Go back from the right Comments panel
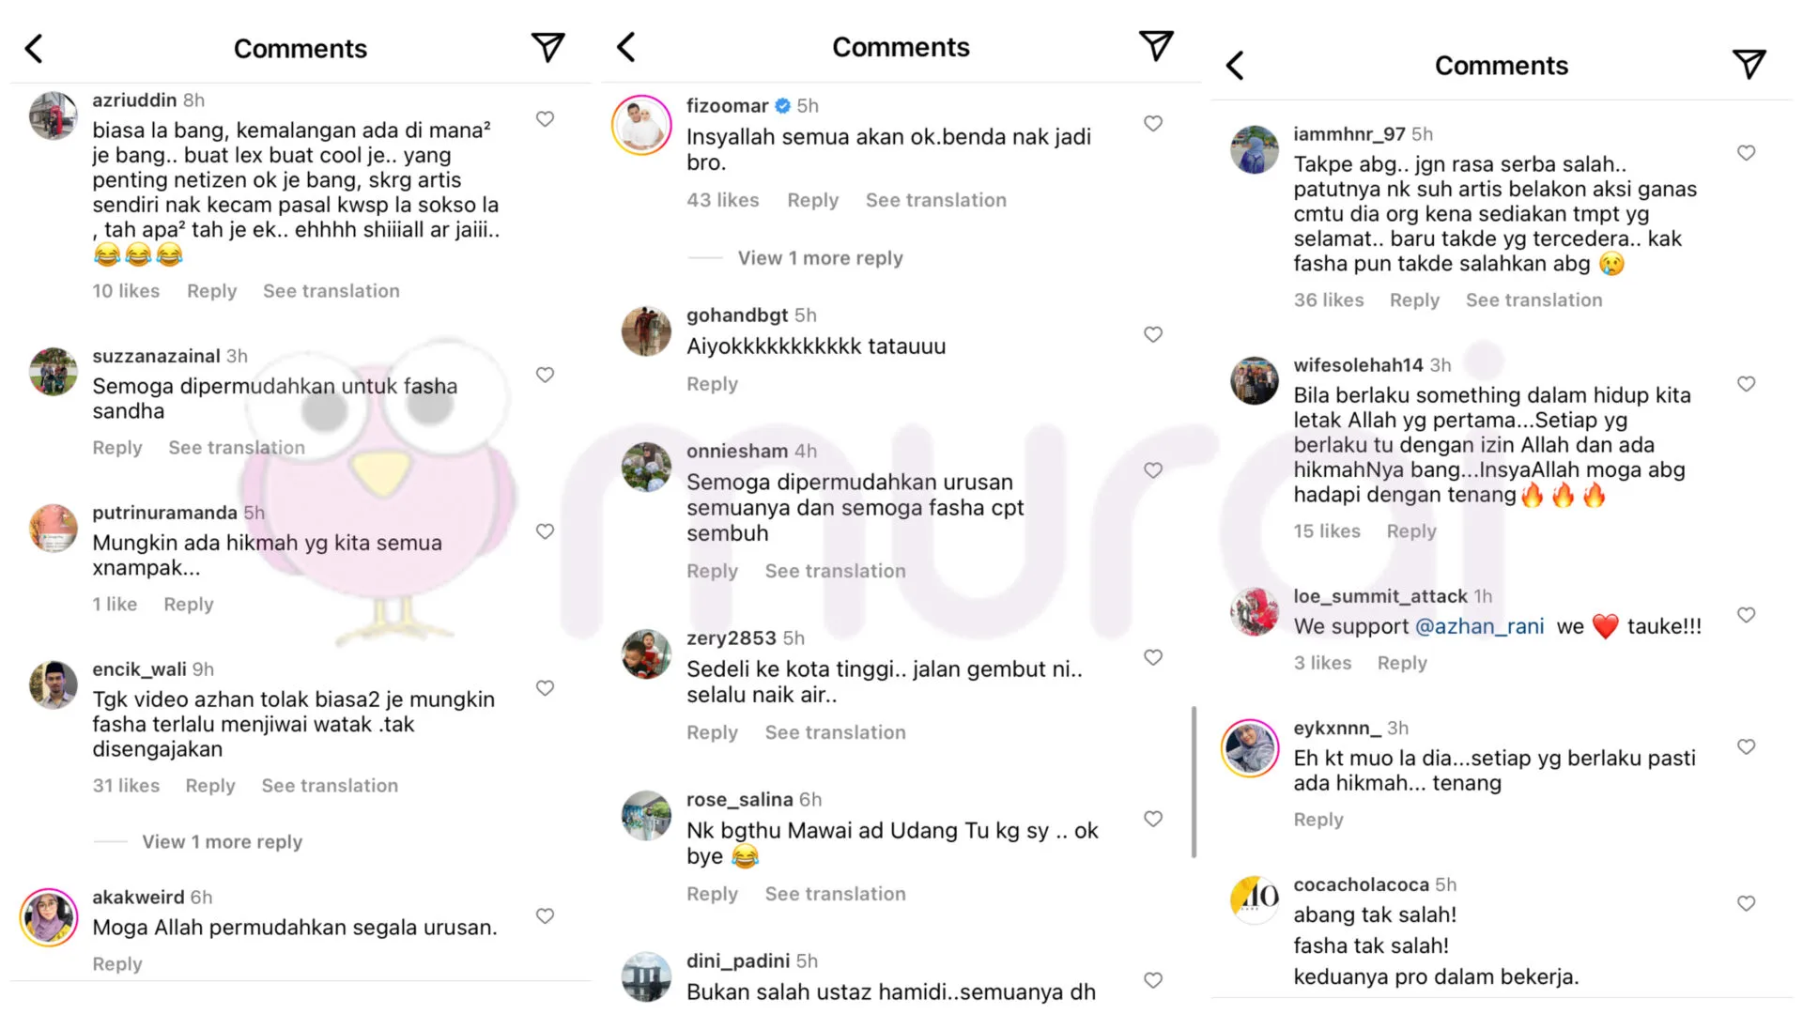Screen dimensions: 1803x1014 click(x=1236, y=65)
